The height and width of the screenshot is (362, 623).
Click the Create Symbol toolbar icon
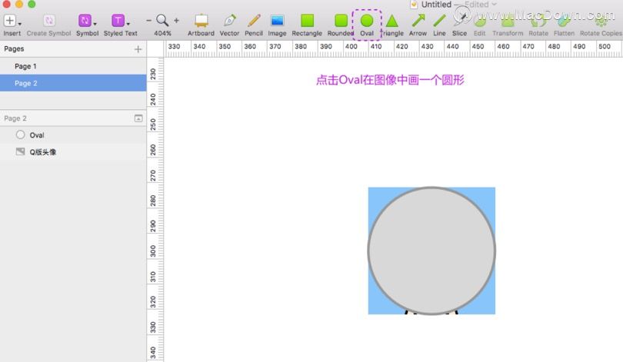point(49,21)
